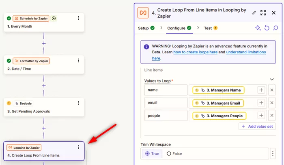The image size is (284, 165).
Task: Click the Line items label
Action: click(x=153, y=70)
